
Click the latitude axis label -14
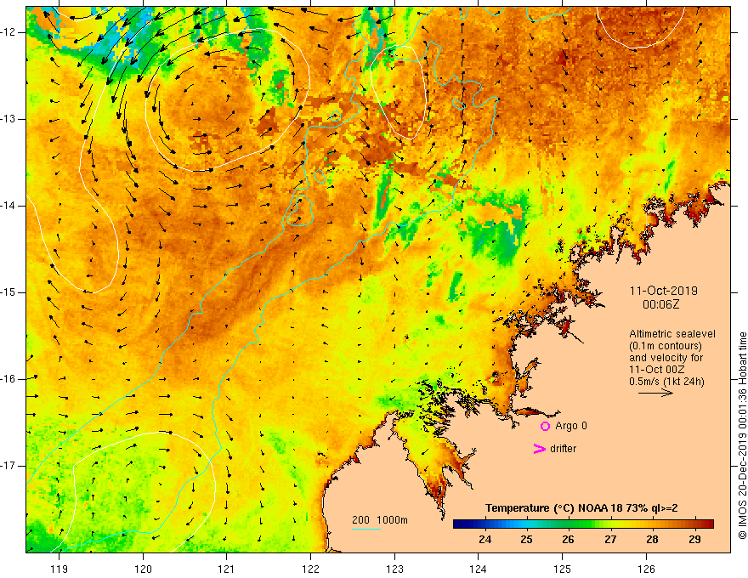(x=8, y=206)
